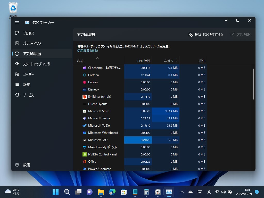Open Task View from taskbar
Viewport: 264px width, 198px height.
click(78, 192)
